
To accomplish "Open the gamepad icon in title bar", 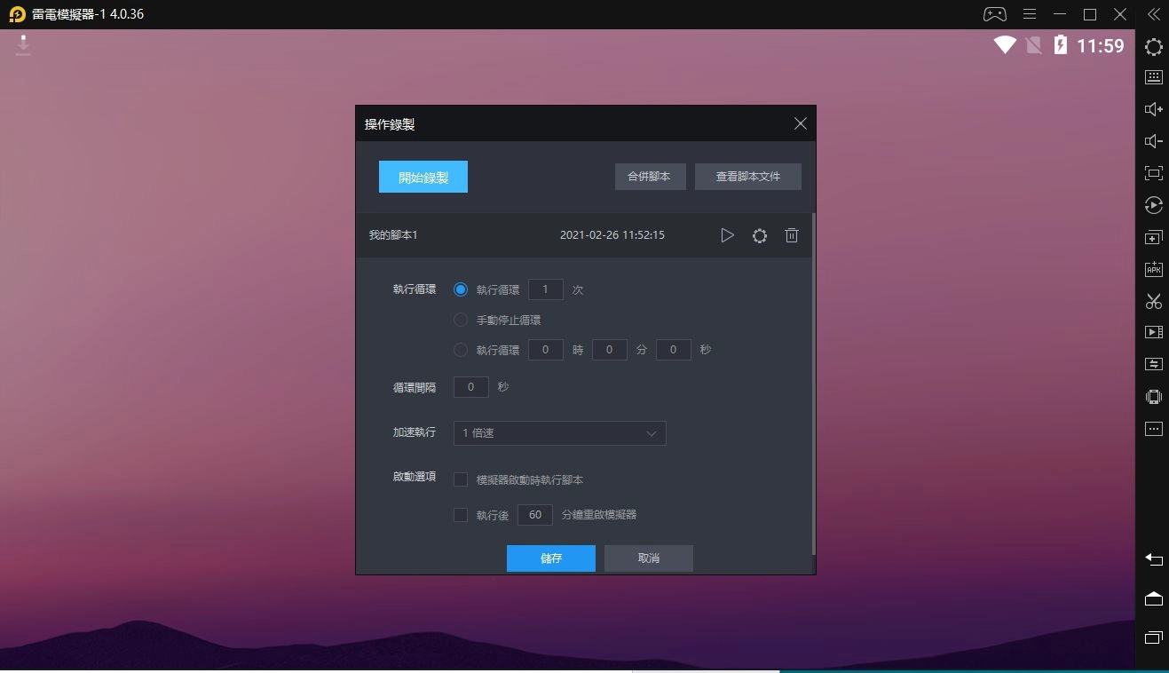I will (x=994, y=14).
